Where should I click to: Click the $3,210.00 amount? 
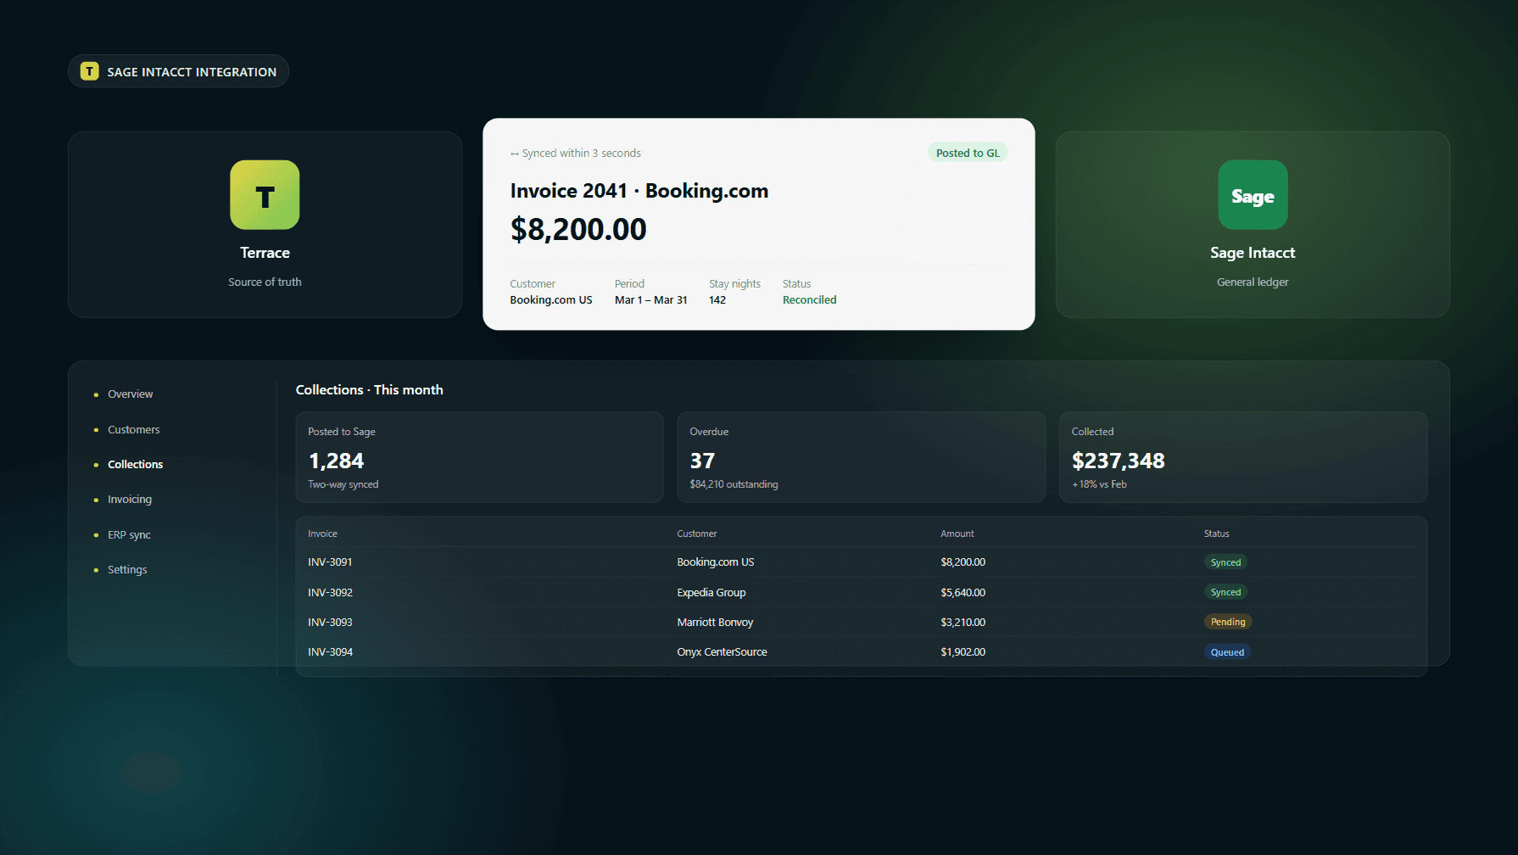(963, 623)
